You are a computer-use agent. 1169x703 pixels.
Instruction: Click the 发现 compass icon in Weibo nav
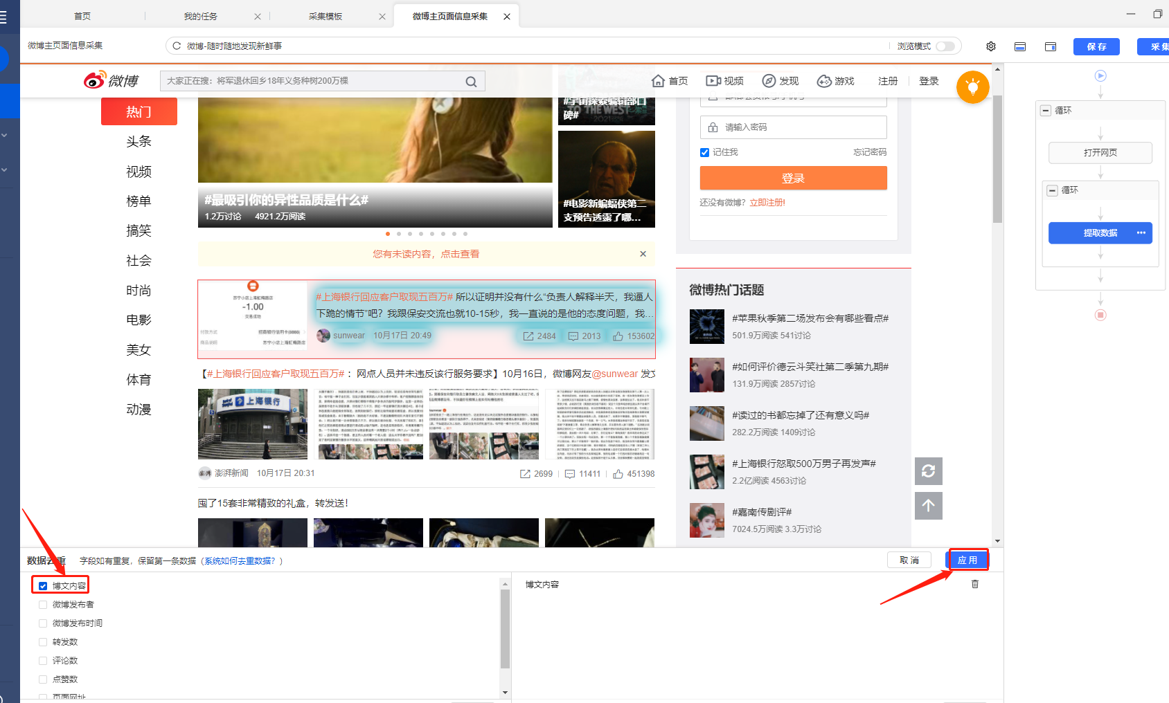769,81
